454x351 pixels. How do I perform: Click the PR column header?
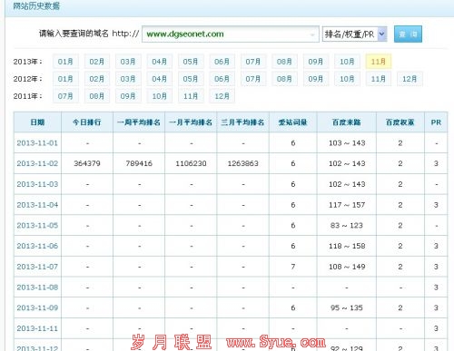pyautogui.click(x=436, y=122)
